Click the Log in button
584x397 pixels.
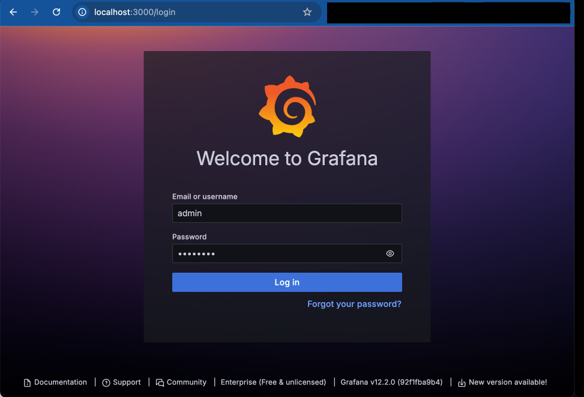pyautogui.click(x=287, y=282)
